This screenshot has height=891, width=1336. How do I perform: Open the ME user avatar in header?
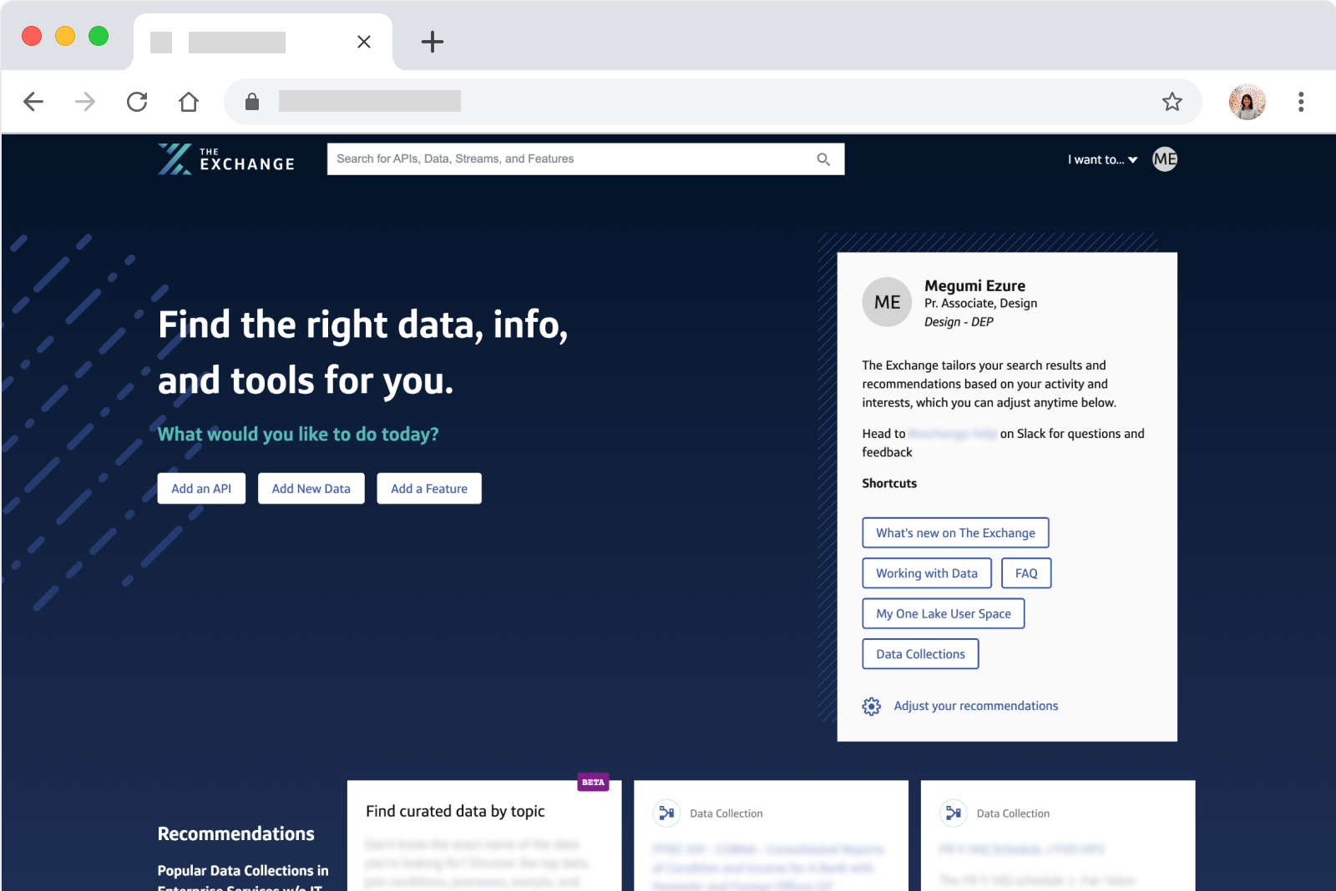pos(1165,159)
